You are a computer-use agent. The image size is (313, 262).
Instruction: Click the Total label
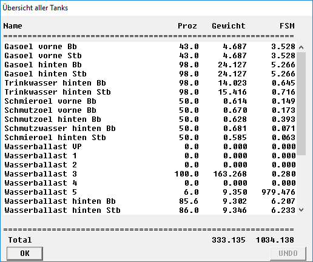pyautogui.click(x=20, y=240)
